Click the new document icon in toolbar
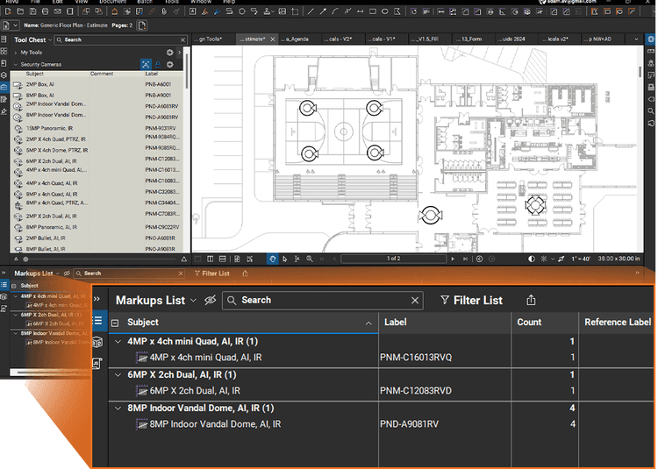Image resolution: width=658 pixels, height=469 pixels. click(8, 11)
